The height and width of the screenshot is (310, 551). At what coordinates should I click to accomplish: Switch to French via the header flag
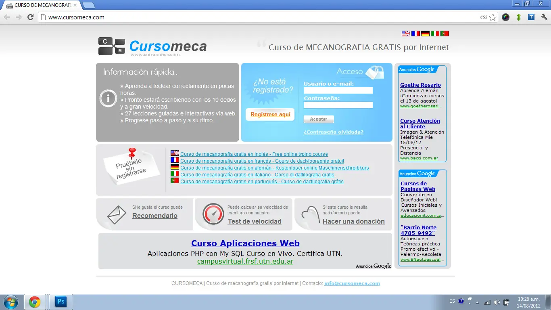pyautogui.click(x=415, y=34)
